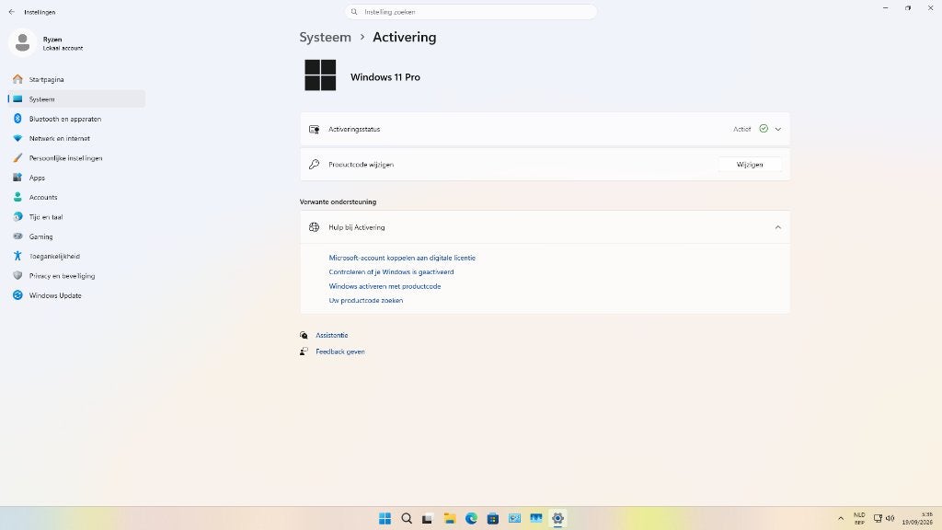Open taskbar Search magnifier
This screenshot has height=530, width=942.
[407, 519]
